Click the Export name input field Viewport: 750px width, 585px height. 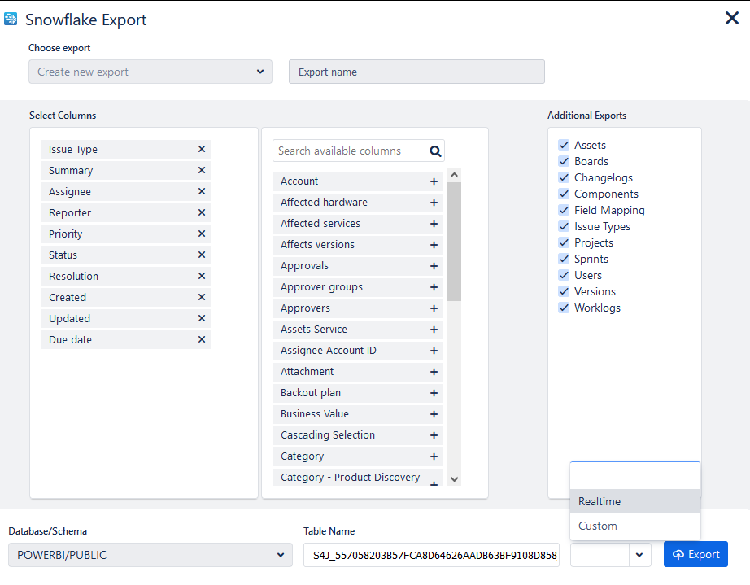pos(416,72)
